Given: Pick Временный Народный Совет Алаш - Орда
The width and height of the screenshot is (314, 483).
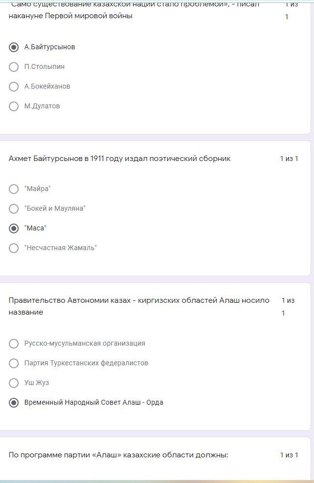Looking at the screenshot, I should [14, 403].
